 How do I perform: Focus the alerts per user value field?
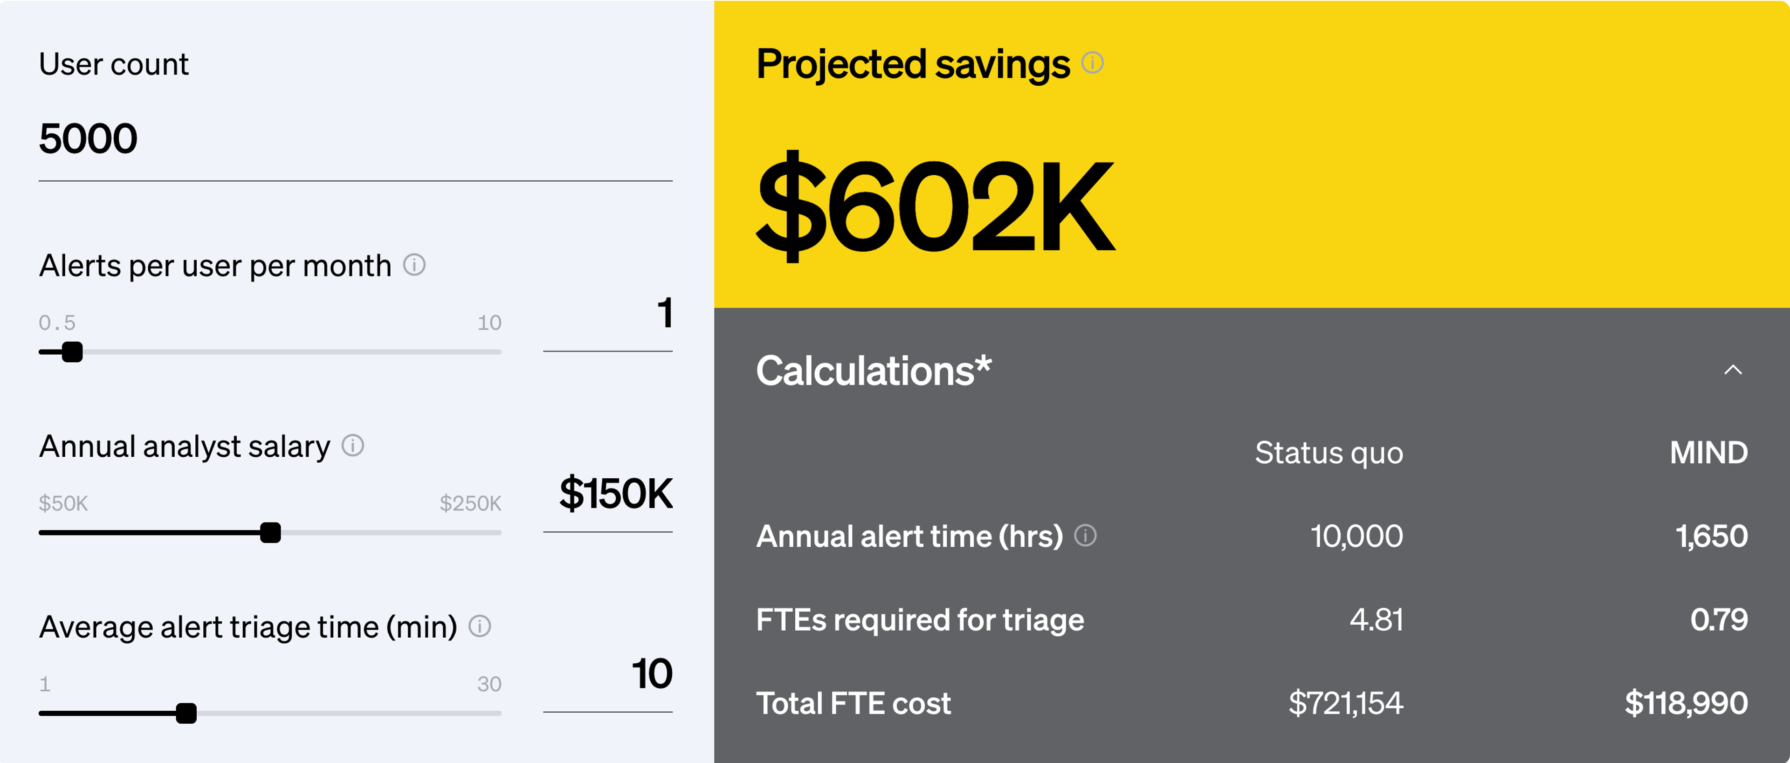(x=608, y=313)
